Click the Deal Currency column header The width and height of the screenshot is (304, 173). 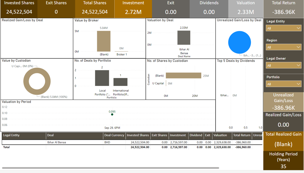114,135
